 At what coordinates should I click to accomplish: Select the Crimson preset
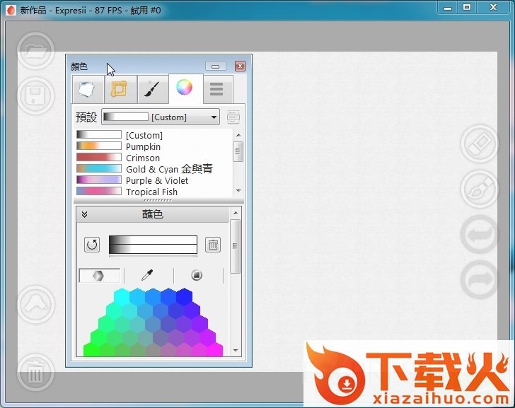click(154, 158)
